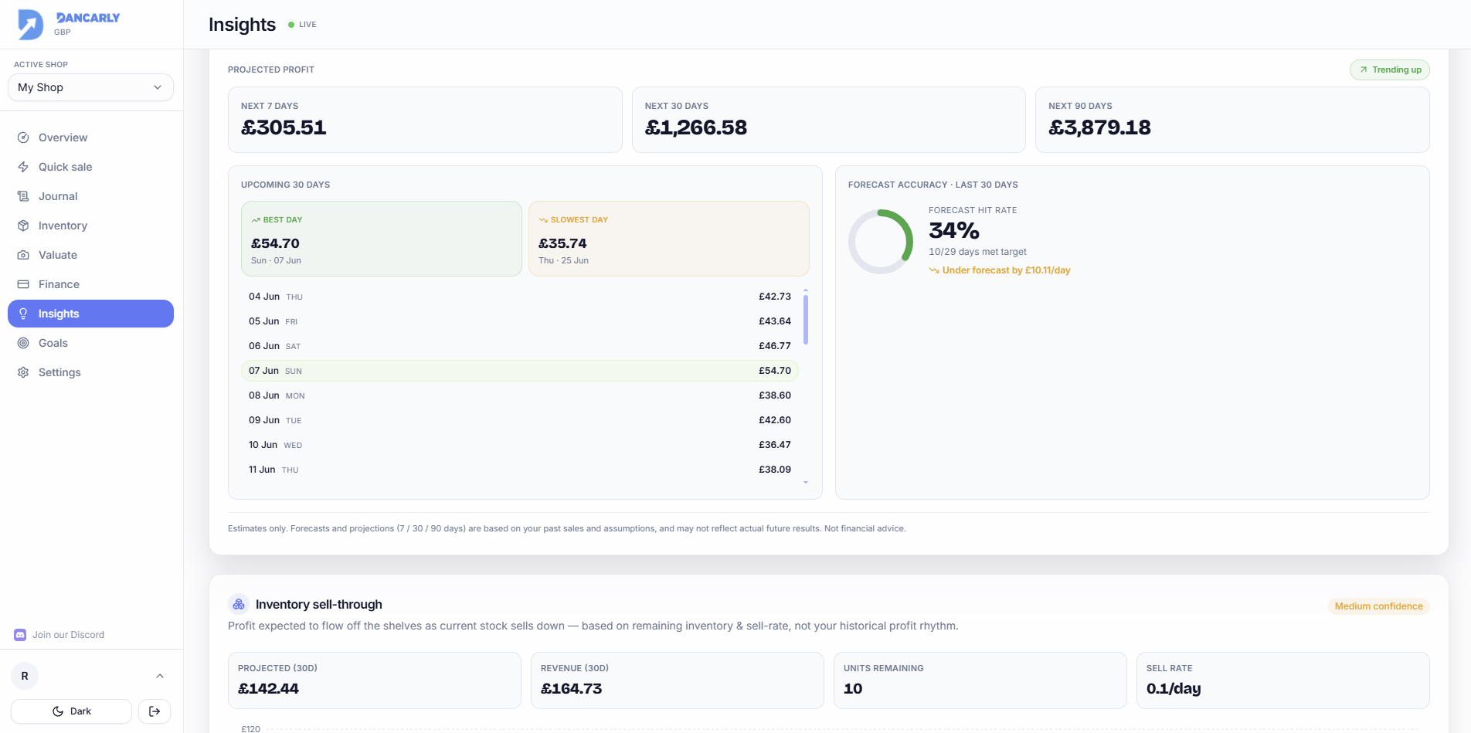Click the moon icon in Dark button
The width and height of the screenshot is (1471, 733).
click(58, 711)
